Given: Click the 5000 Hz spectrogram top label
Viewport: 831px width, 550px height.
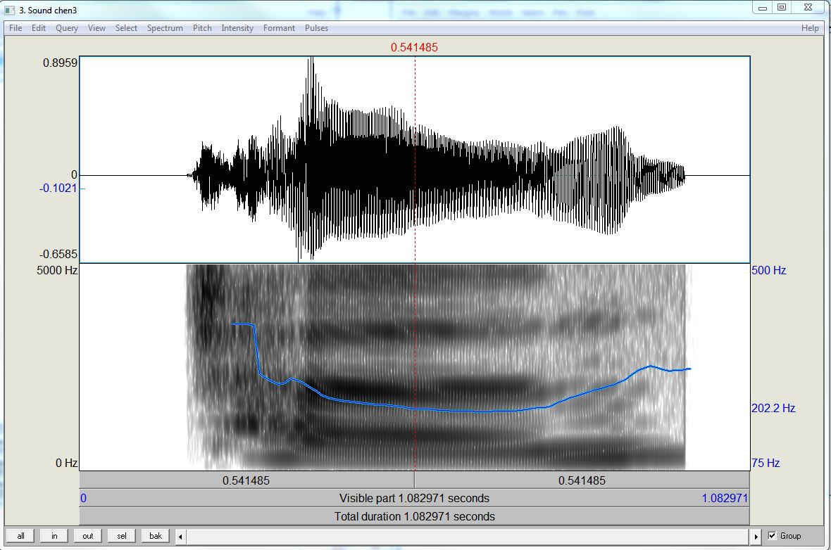Looking at the screenshot, I should click(57, 271).
